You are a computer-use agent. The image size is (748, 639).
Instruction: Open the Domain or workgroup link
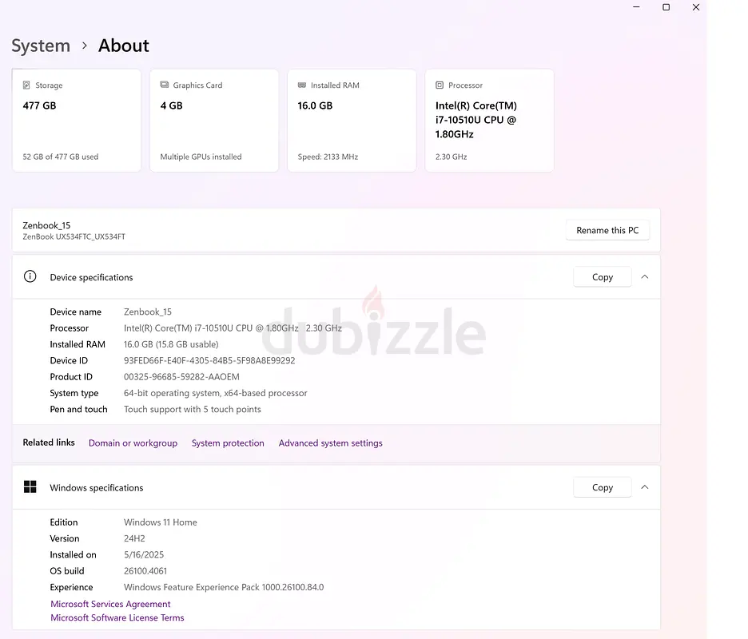(x=133, y=443)
